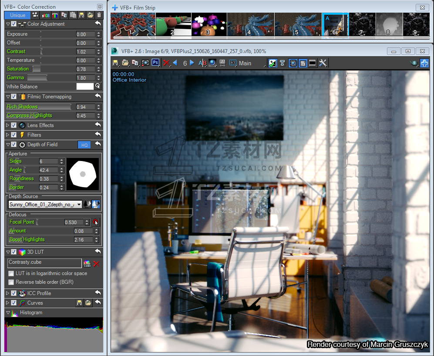Click the Gamma slider
Image resolution: width=434 pixels, height=356 pixels.
tap(37, 78)
